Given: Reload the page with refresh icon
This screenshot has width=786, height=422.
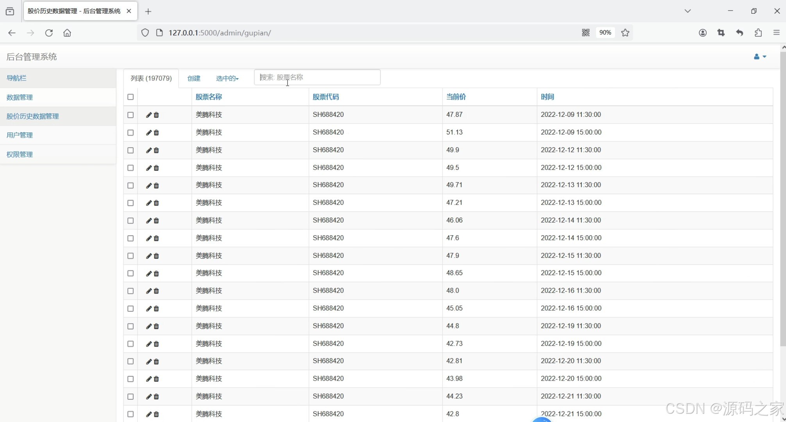Looking at the screenshot, I should (49, 33).
